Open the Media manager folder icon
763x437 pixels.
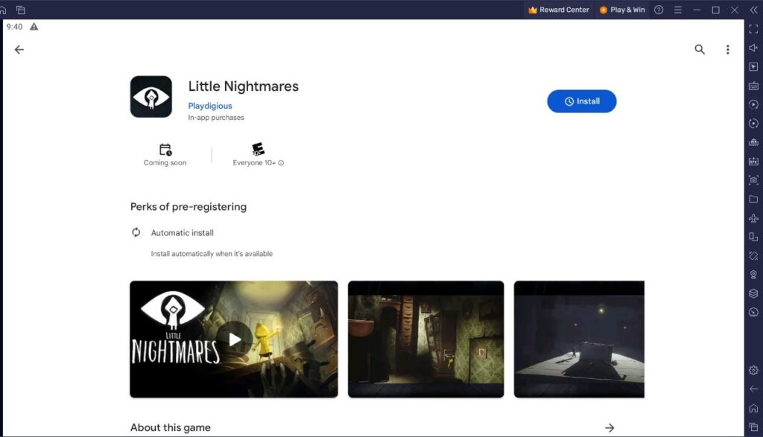click(753, 199)
